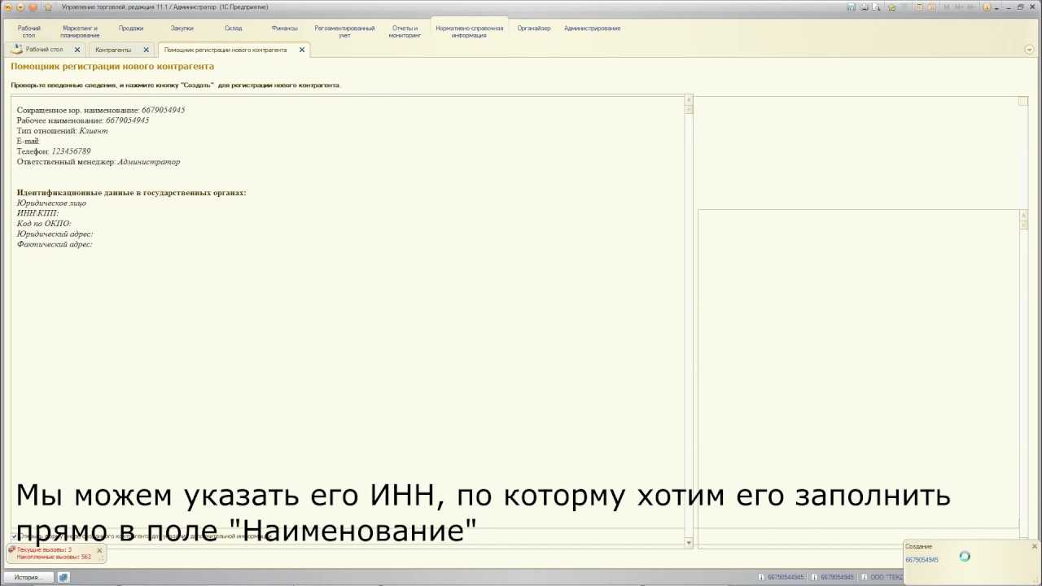Open Продажи section
Viewport: 1042px width, 586px height.
(x=131, y=28)
